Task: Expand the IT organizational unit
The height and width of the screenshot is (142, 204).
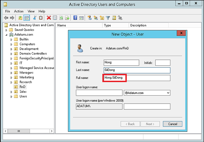Action: click(11, 63)
